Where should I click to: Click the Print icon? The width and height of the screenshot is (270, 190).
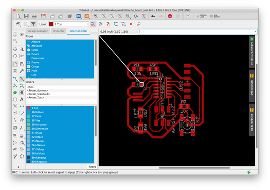[x=34, y=16]
